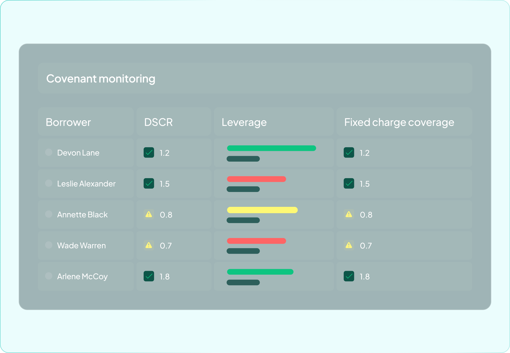Click the DSCR checkmark icon for Arlene McCoy

149,276
